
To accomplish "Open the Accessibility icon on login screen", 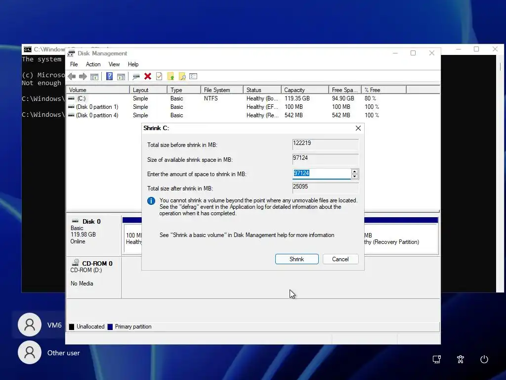I will (461, 359).
